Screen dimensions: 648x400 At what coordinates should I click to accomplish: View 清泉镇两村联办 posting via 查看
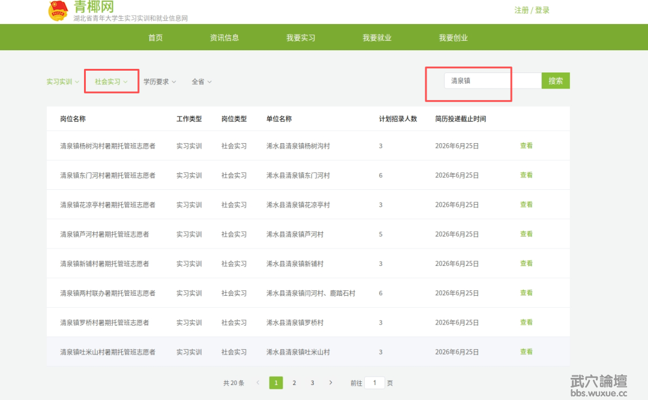(x=526, y=293)
